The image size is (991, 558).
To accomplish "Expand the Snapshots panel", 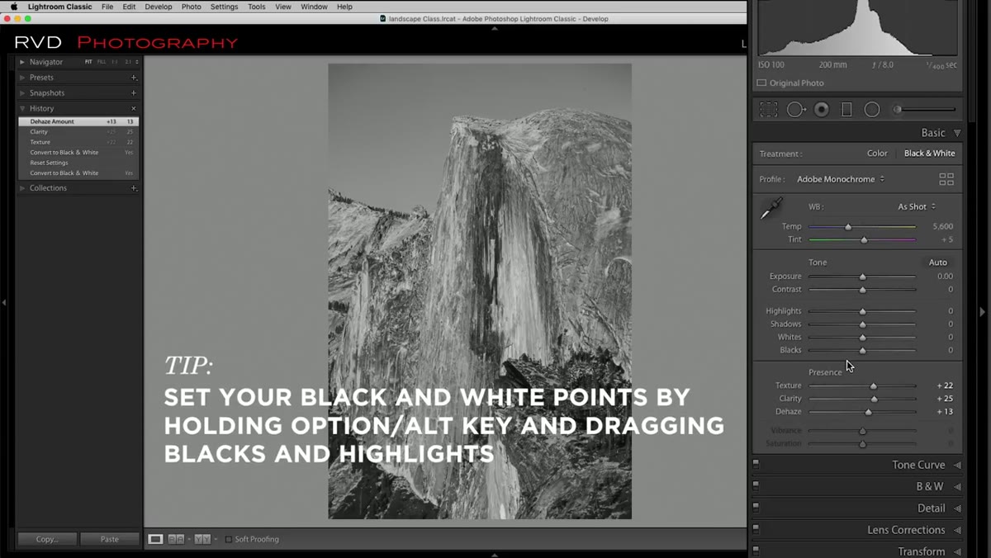I will (22, 93).
